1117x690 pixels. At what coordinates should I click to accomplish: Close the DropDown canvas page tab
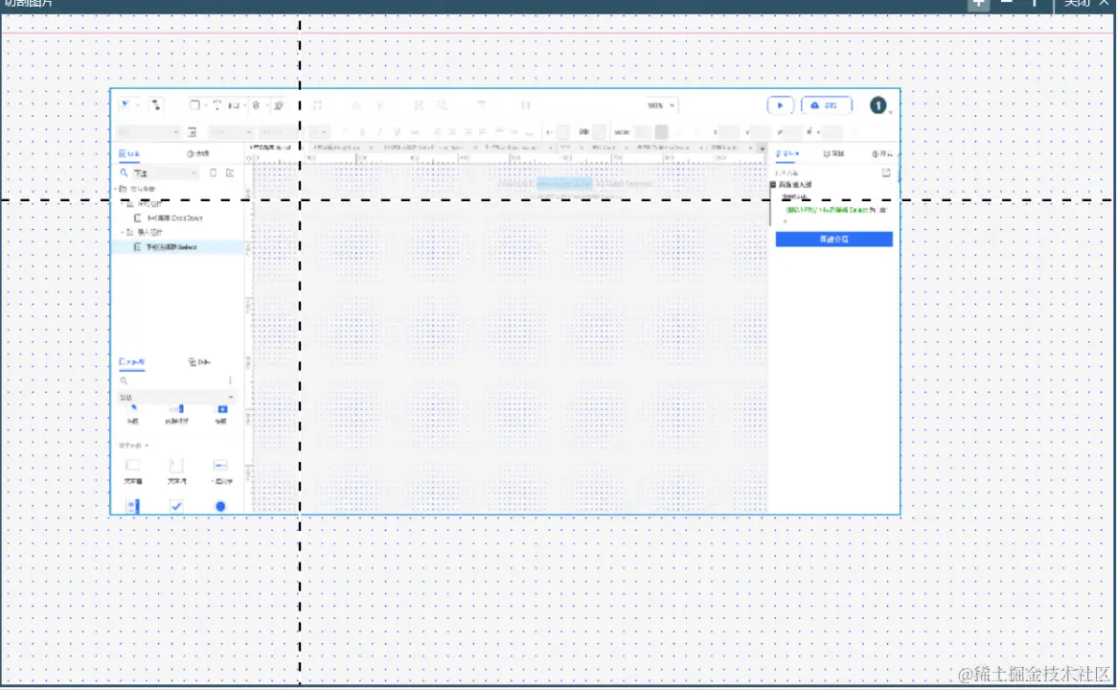point(371,148)
